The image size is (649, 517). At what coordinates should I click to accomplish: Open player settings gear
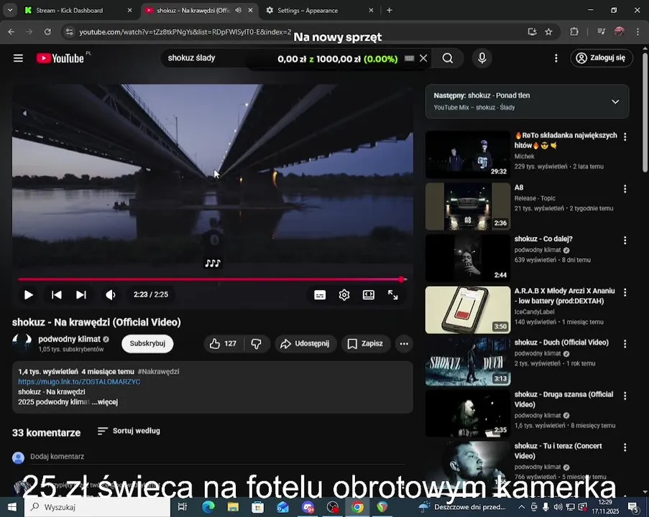coord(344,295)
